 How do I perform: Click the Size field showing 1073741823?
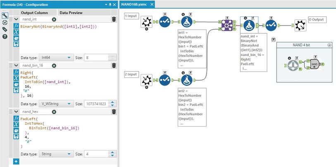click(x=96, y=104)
